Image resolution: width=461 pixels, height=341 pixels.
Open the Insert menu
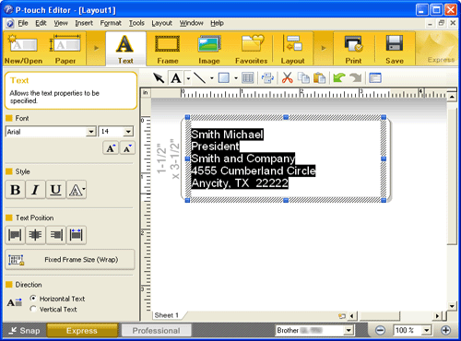[x=84, y=23]
